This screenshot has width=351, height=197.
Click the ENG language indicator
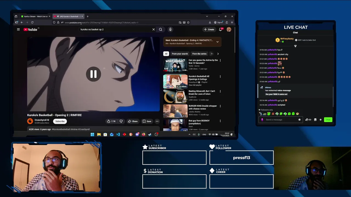pos(204,135)
